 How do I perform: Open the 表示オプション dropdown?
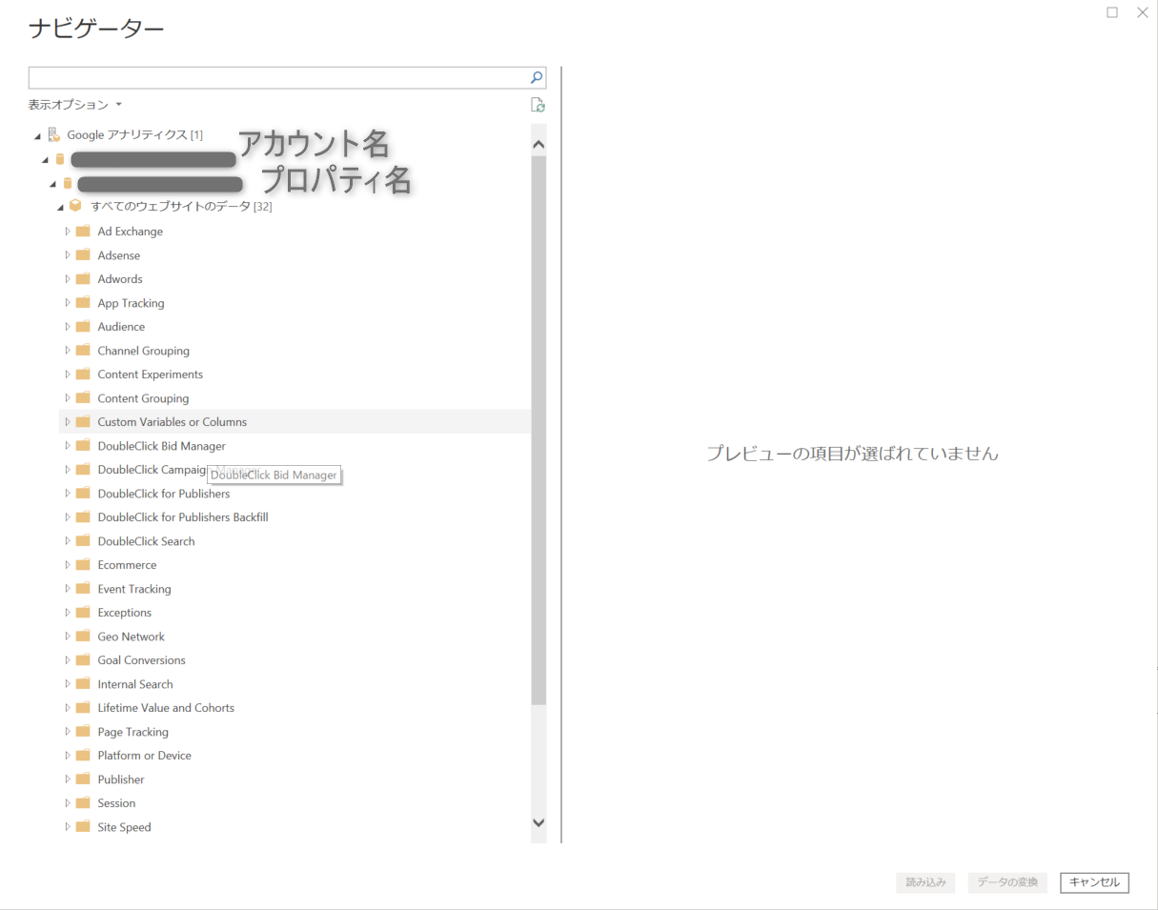[75, 105]
